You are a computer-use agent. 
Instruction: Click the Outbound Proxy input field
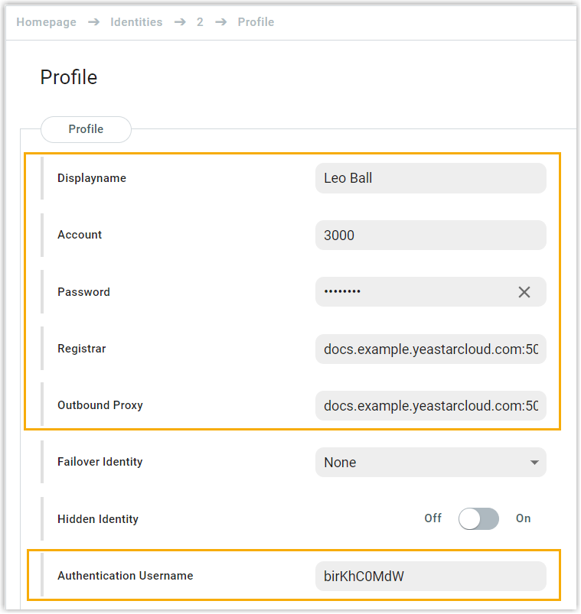pyautogui.click(x=430, y=405)
